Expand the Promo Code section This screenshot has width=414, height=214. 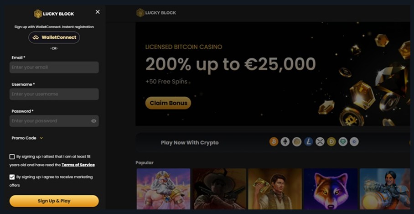(x=27, y=138)
